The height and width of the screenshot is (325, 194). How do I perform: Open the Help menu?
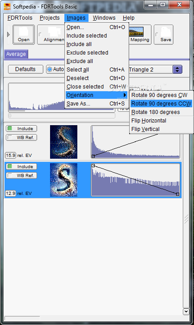coord(128,18)
